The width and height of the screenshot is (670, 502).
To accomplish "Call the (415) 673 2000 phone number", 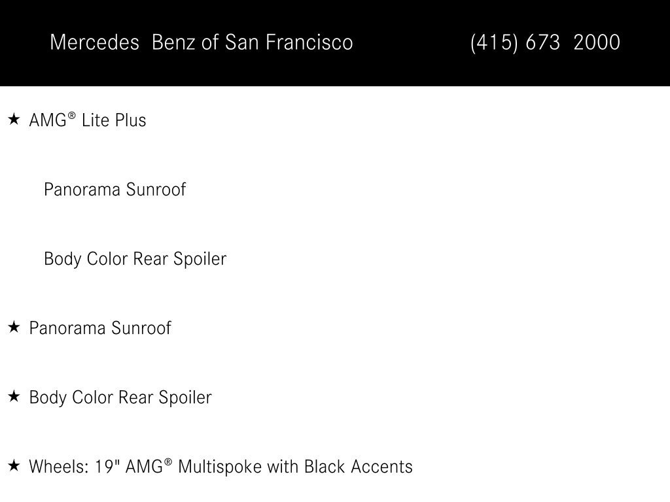I will pyautogui.click(x=545, y=42).
